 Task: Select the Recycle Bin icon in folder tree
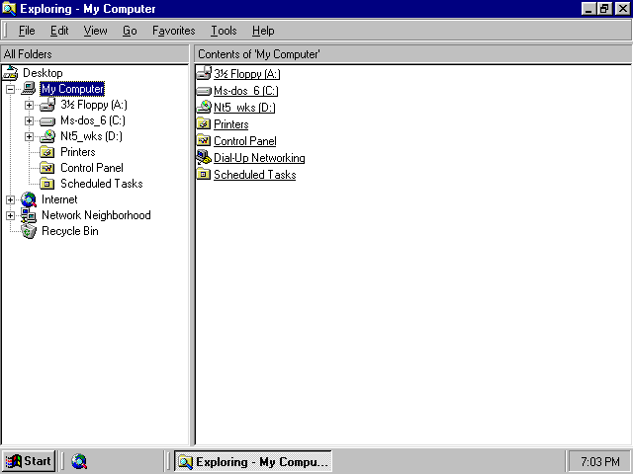point(29,231)
